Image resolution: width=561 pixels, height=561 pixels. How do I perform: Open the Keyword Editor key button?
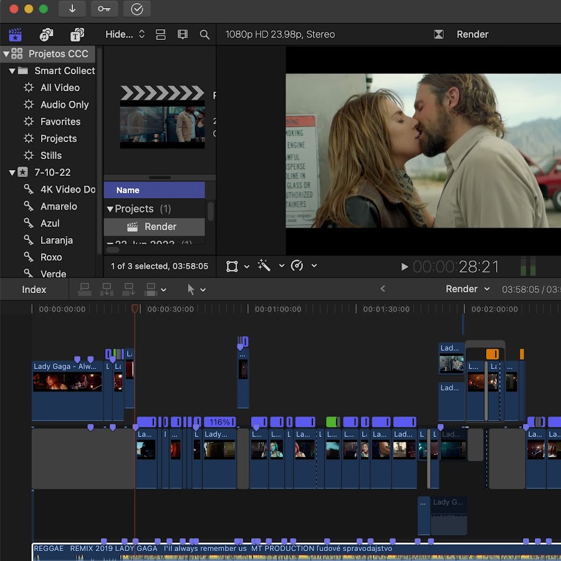pyautogui.click(x=104, y=9)
